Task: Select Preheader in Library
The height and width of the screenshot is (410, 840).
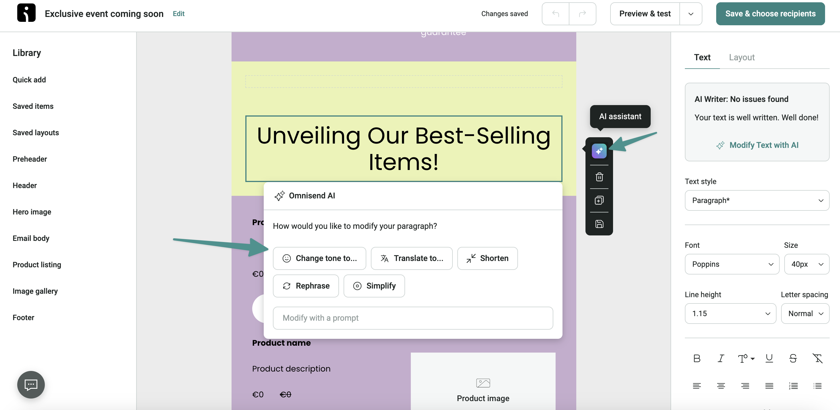Action: coord(30,159)
